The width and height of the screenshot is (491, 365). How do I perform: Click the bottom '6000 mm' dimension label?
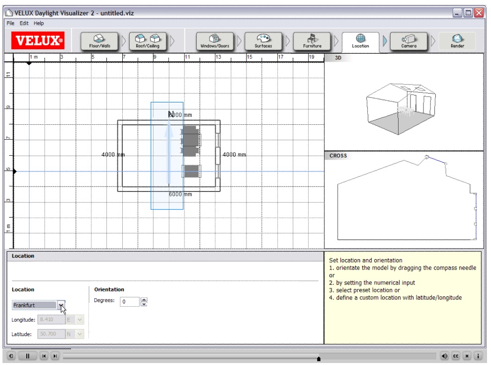pyautogui.click(x=180, y=194)
